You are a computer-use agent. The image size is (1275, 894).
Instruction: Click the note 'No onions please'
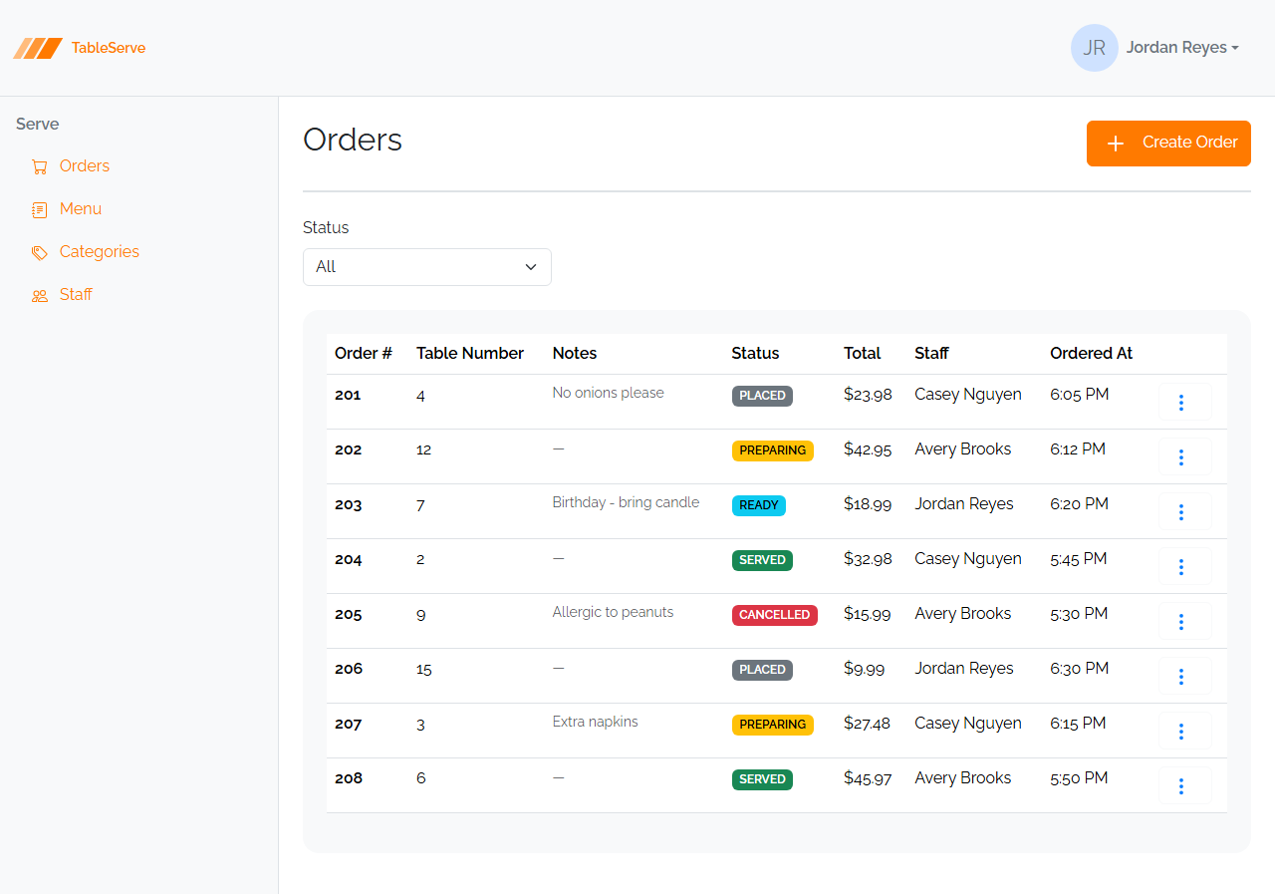(x=609, y=393)
